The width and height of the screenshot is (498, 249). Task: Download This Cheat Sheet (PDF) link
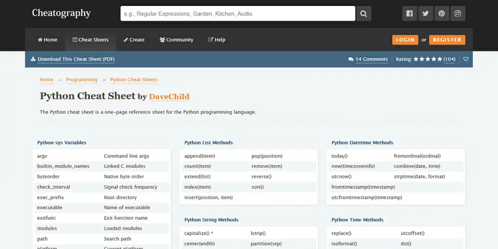tap(76, 59)
